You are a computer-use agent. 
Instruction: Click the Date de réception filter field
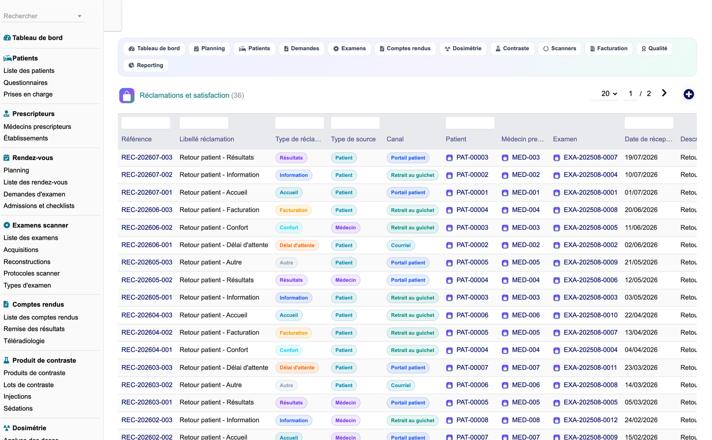coord(649,123)
